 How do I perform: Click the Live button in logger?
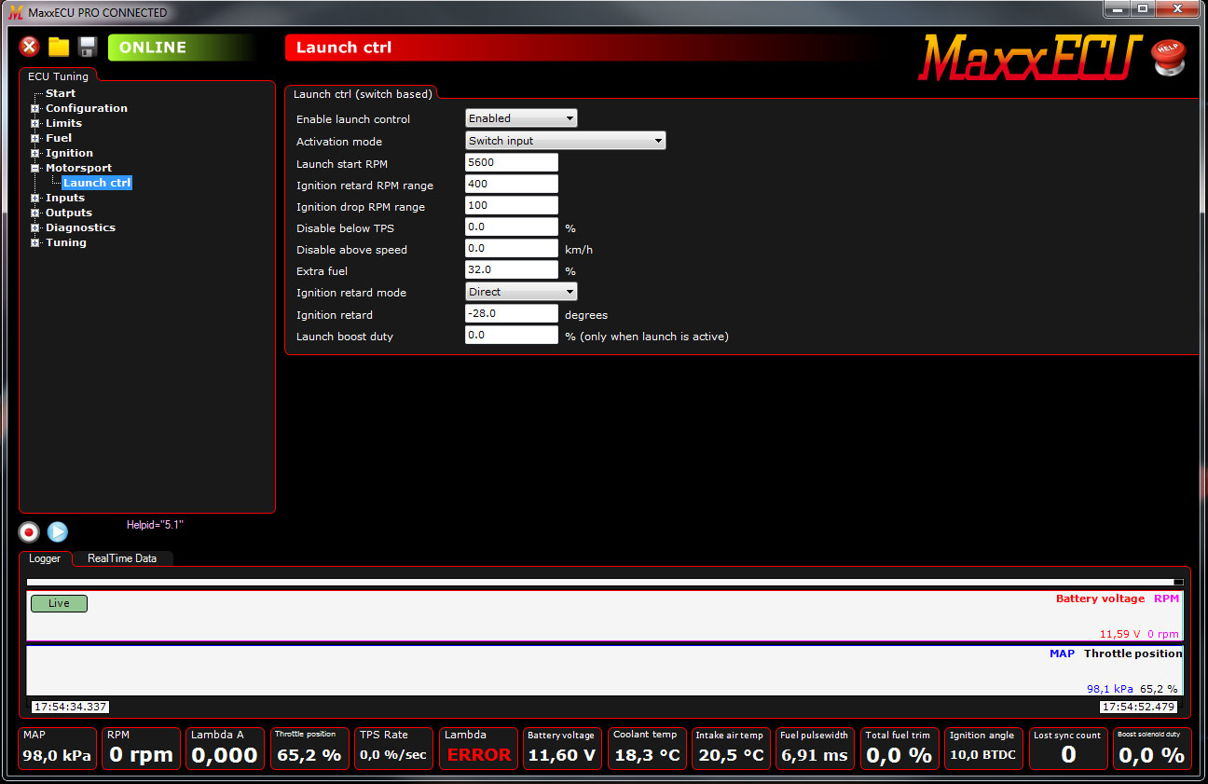(59, 603)
